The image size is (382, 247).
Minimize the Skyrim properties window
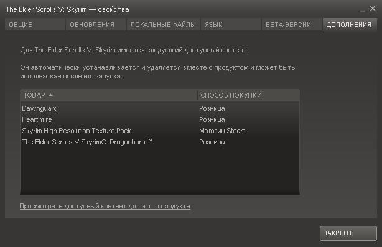[363, 10]
